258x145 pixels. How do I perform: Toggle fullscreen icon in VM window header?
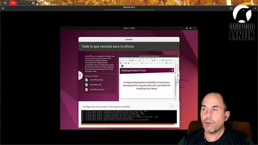point(231,8)
